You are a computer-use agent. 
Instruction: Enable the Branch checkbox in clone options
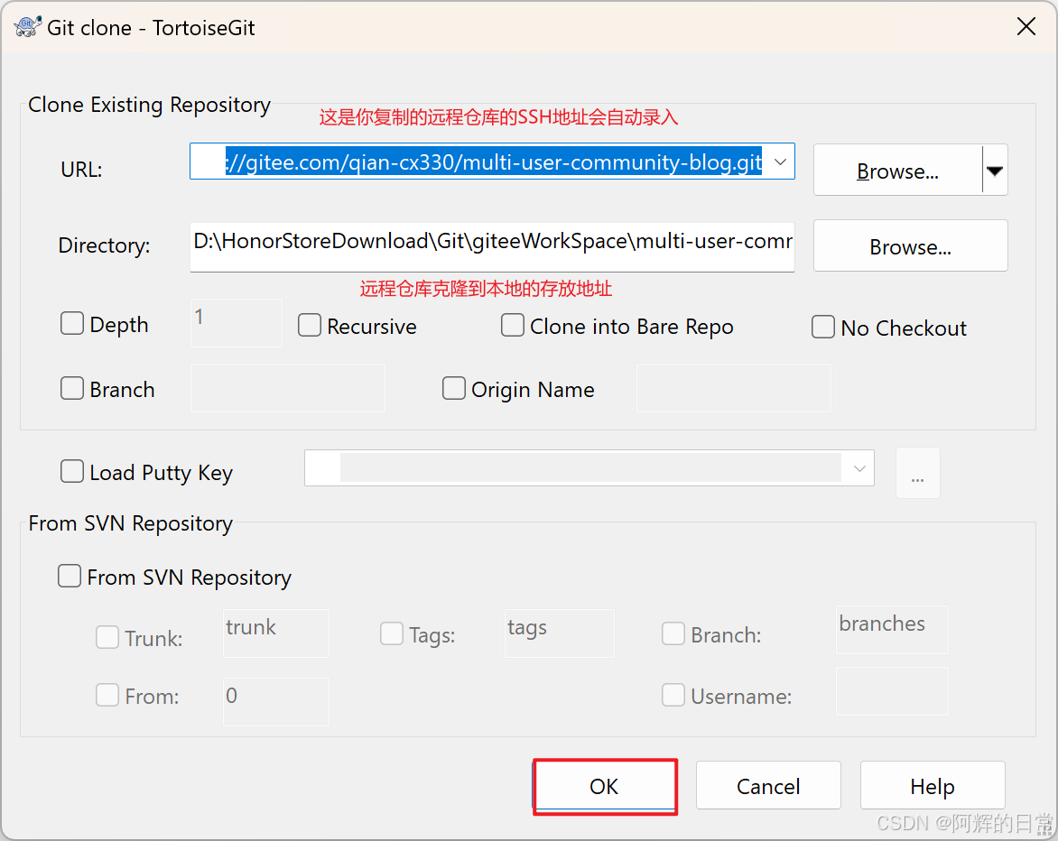[72, 388]
